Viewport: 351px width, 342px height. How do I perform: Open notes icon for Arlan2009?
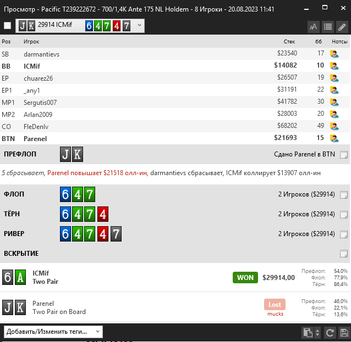(x=334, y=114)
